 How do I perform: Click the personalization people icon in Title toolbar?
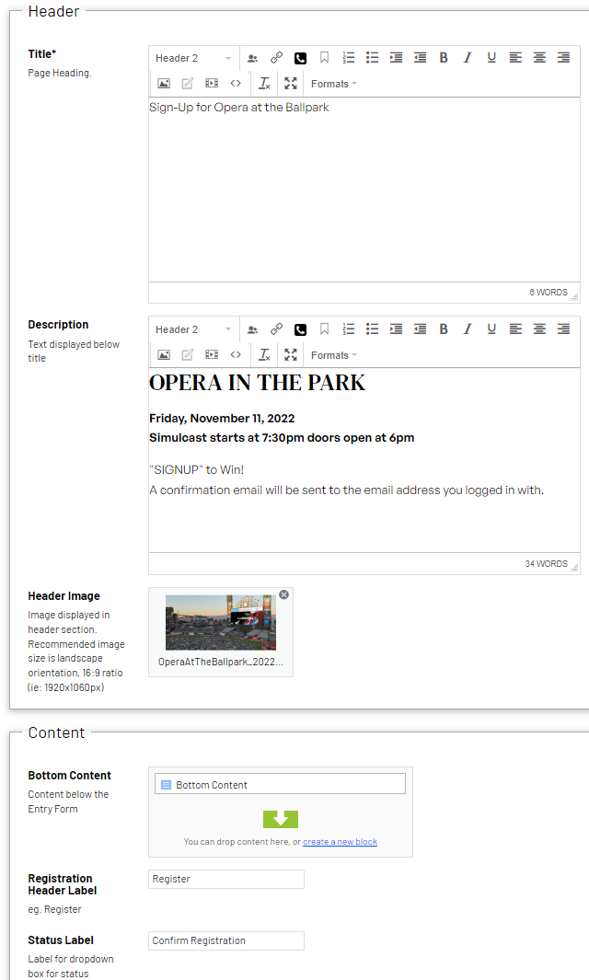pyautogui.click(x=252, y=58)
